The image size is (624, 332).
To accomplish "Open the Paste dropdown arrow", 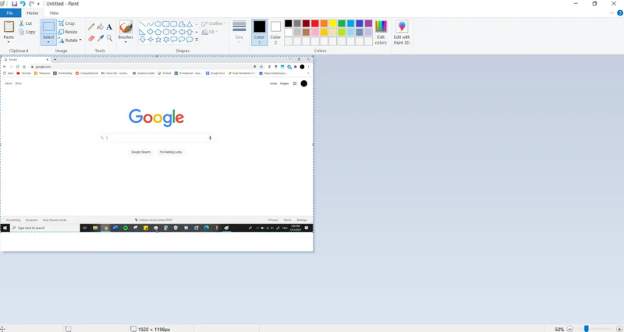I will click(x=9, y=42).
